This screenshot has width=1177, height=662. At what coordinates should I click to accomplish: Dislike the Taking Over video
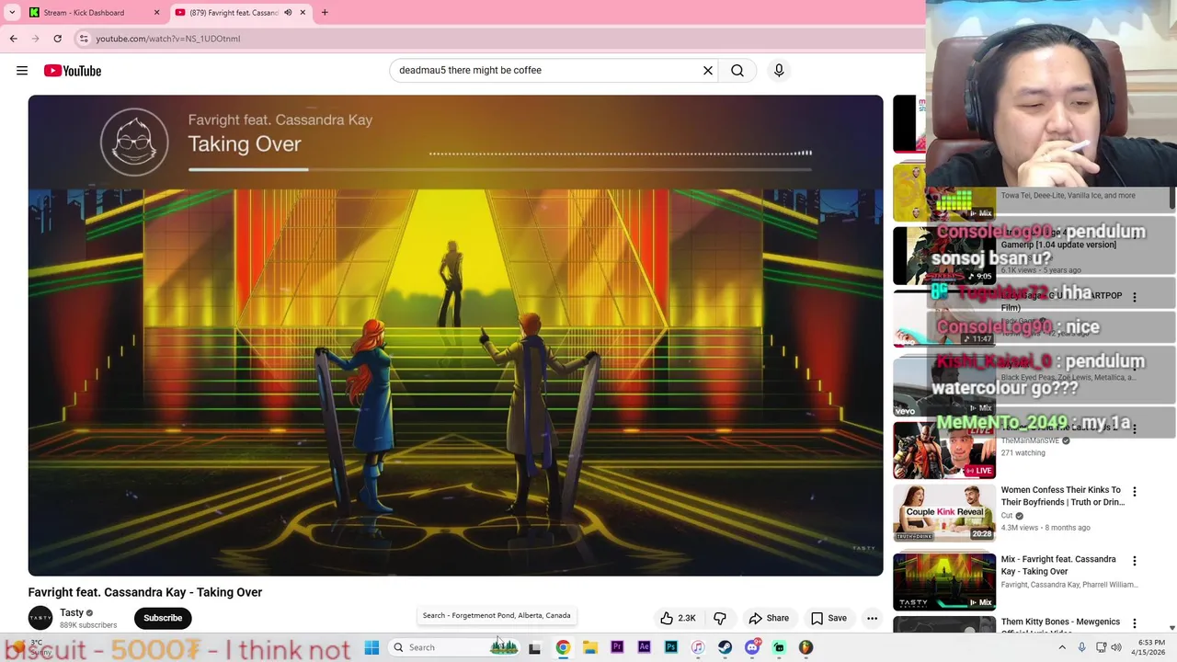point(720,618)
